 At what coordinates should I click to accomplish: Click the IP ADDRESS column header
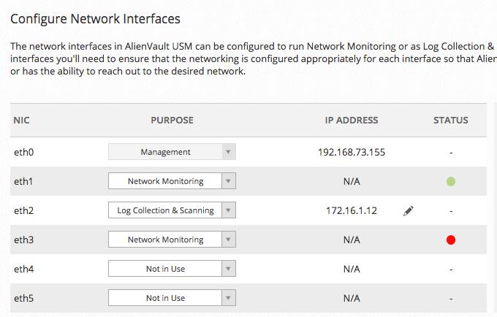point(352,121)
